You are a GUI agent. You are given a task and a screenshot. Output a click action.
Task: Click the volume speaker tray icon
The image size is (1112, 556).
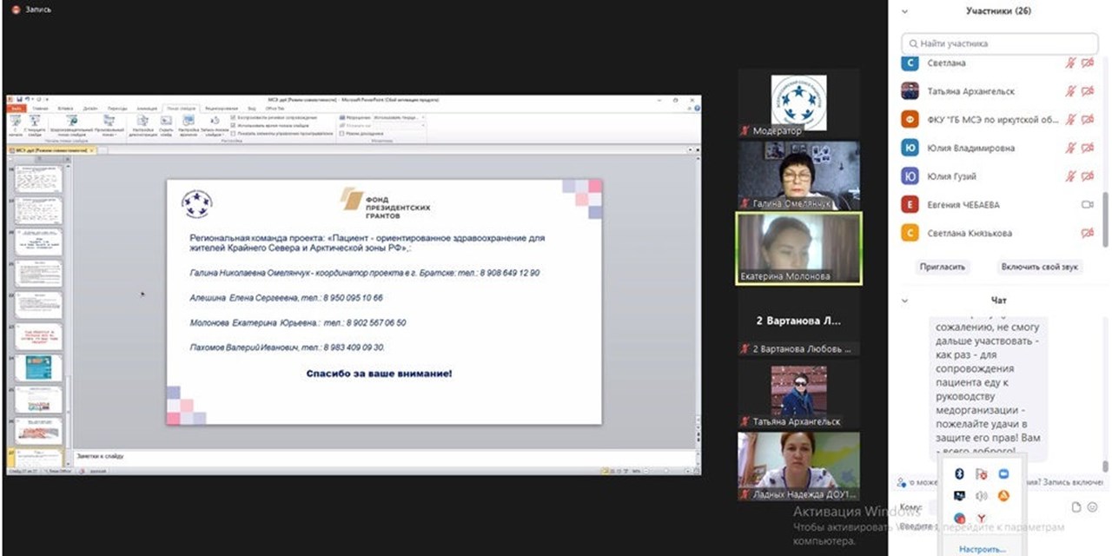pos(982,496)
